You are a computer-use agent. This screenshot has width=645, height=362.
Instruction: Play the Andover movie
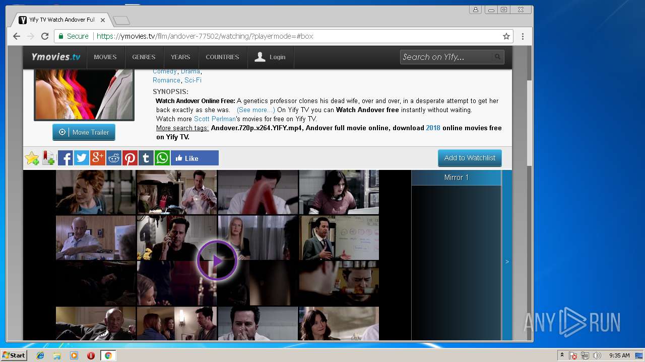217,260
